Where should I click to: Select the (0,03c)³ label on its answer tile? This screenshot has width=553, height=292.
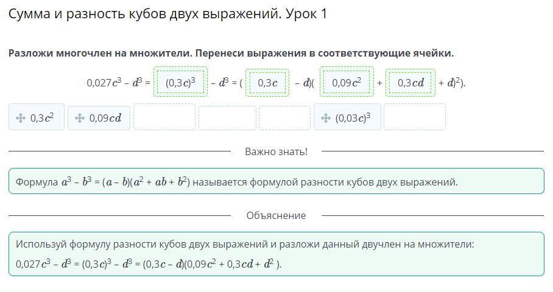(353, 118)
